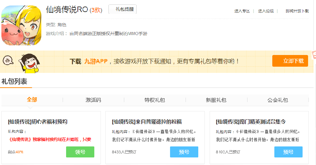
Task: Click 预号 button for 来自普隆德拉的祝福
Action: [x=184, y=152]
